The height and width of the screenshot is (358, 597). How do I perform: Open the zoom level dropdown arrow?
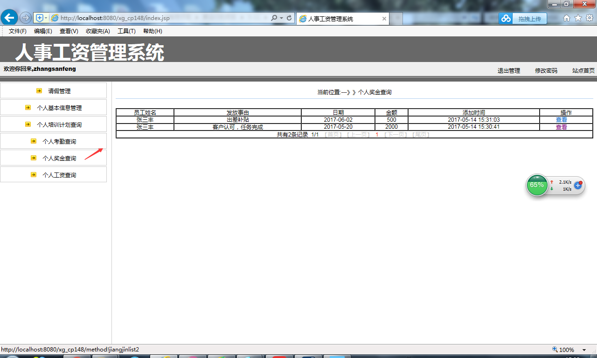(584, 350)
